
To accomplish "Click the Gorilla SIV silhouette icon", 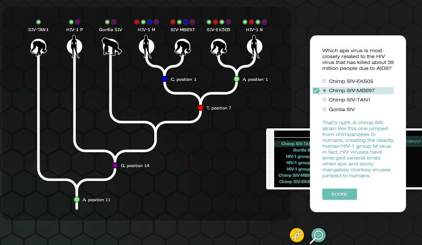I will click(111, 47).
